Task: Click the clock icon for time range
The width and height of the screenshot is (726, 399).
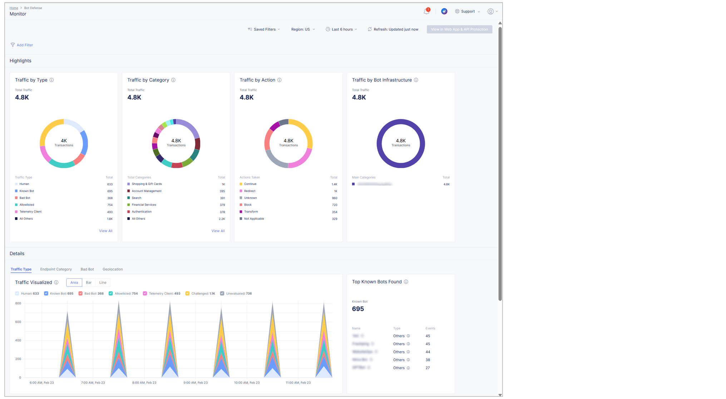Action: click(x=328, y=29)
